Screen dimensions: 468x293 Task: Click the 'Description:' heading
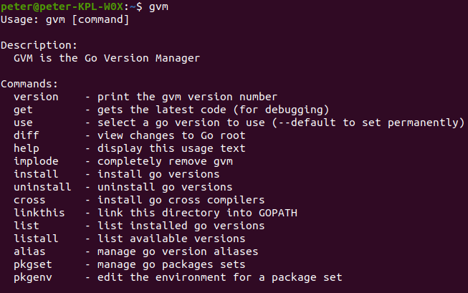coord(37,44)
